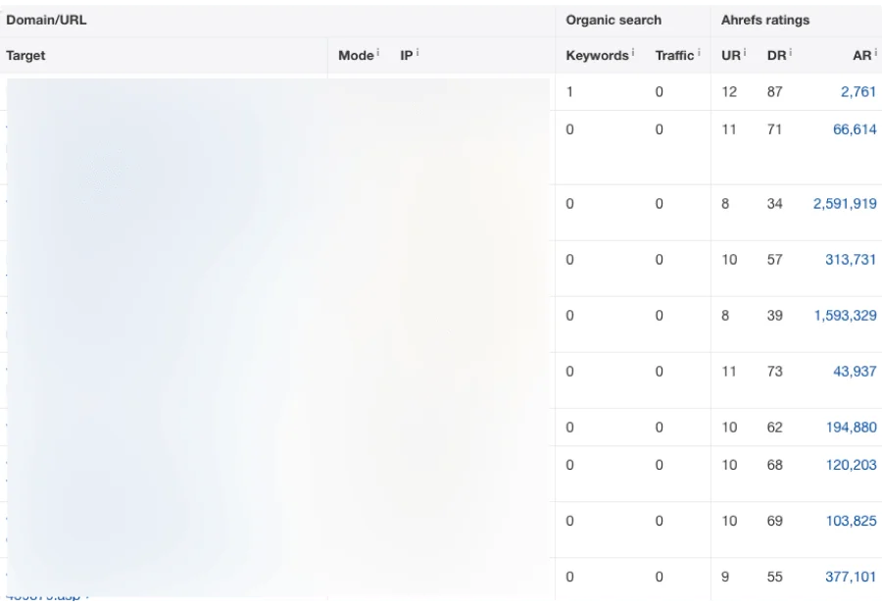Click the Traffic column header label
Image resolution: width=882 pixels, height=606 pixels.
point(674,56)
